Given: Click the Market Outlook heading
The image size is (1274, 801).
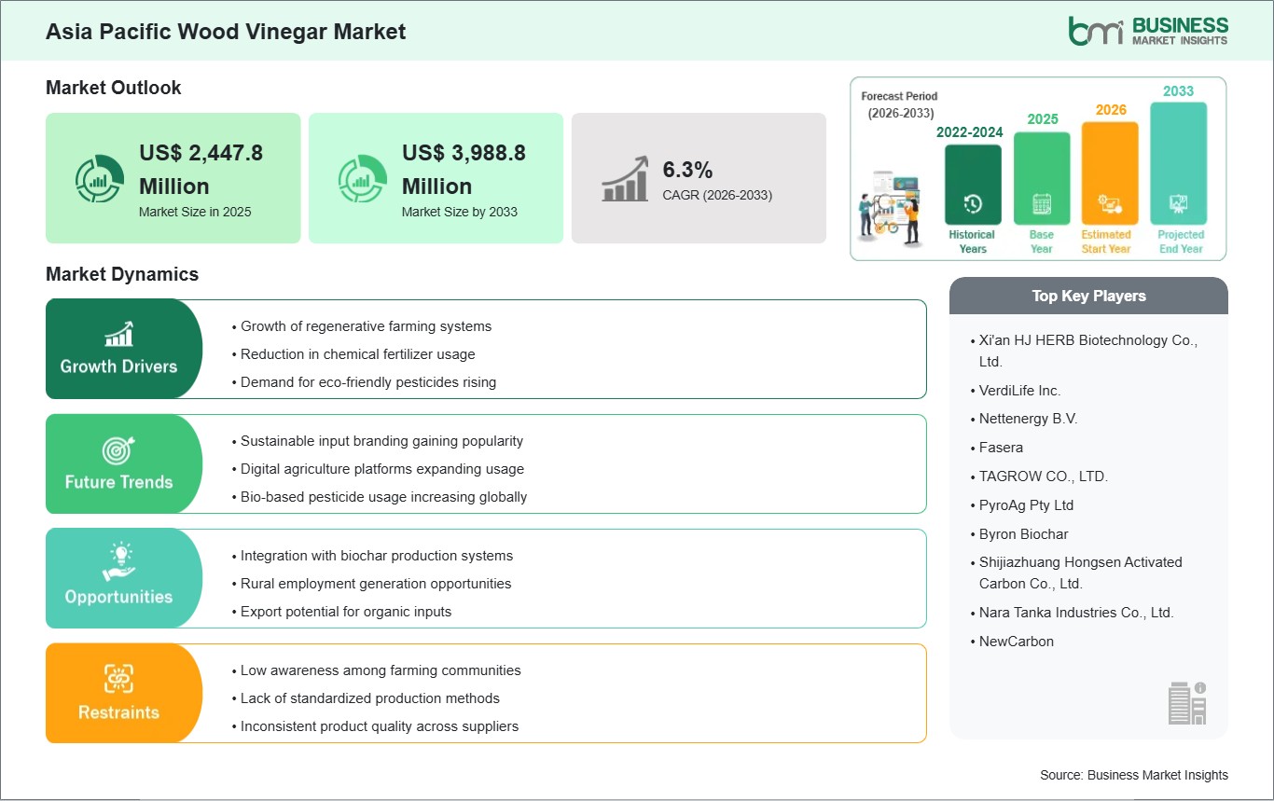Looking at the screenshot, I should pyautogui.click(x=114, y=88).
